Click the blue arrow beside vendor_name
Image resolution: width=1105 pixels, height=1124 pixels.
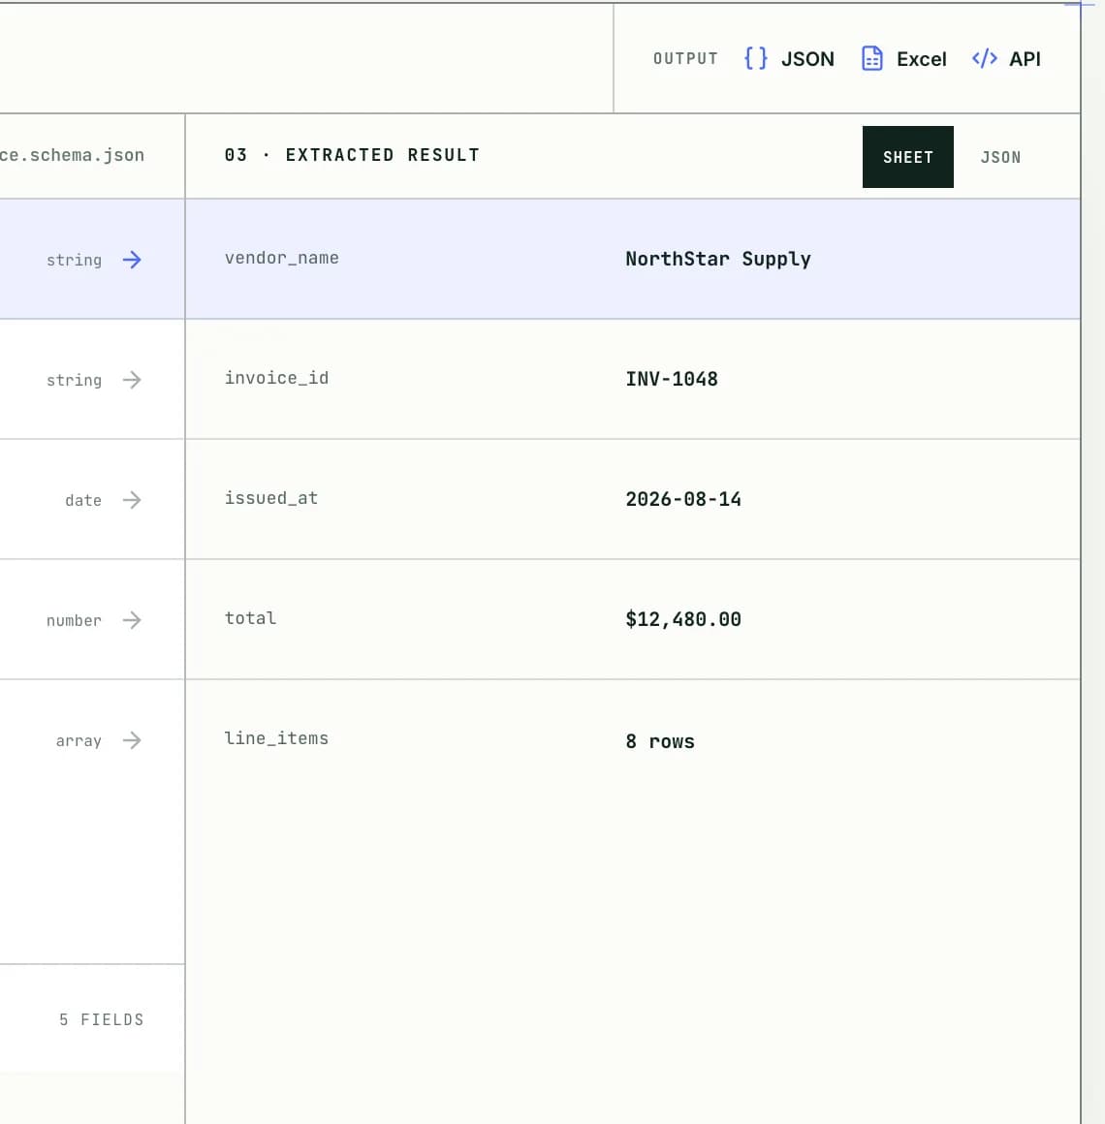[x=132, y=260]
